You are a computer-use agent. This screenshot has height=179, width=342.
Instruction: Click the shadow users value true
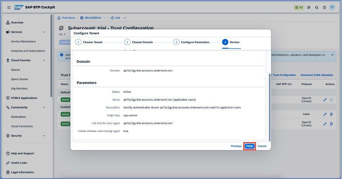point(126,131)
